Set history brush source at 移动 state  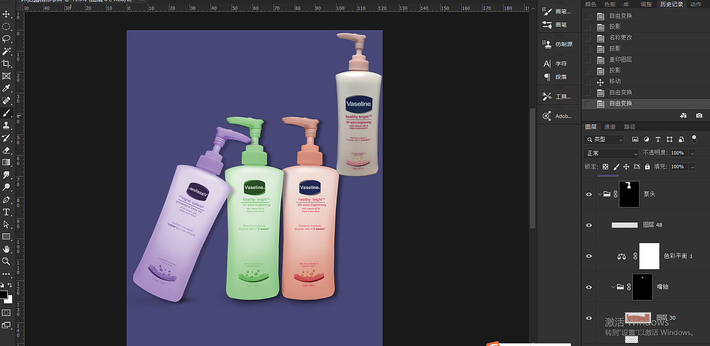click(x=587, y=81)
